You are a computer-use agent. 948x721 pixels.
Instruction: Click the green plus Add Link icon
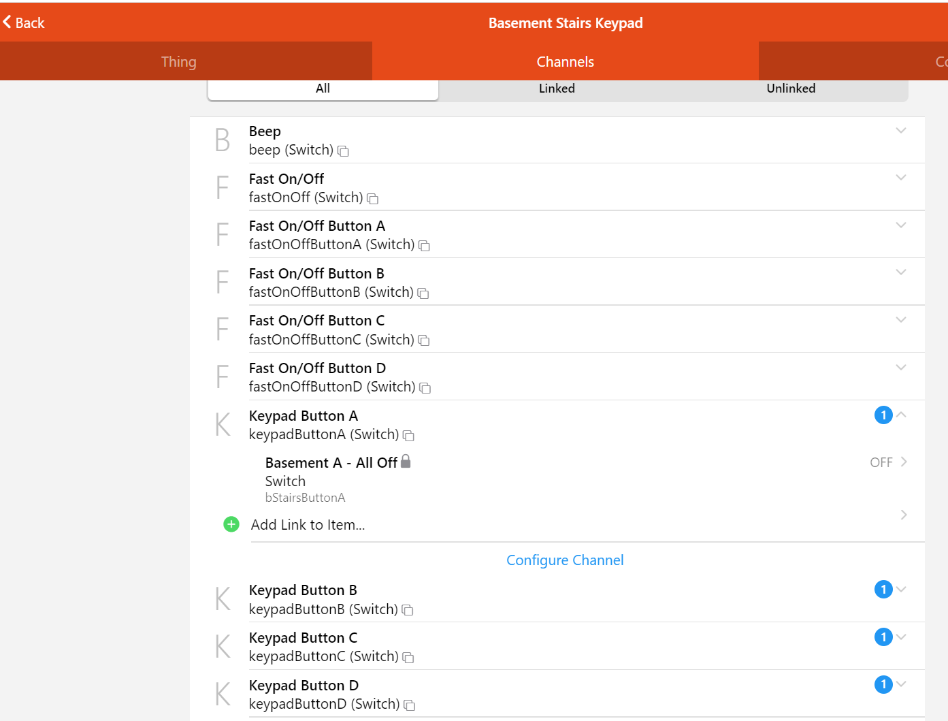(x=231, y=524)
